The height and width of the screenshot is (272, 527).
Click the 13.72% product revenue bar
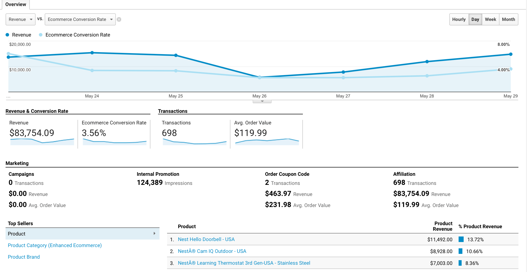click(x=461, y=239)
